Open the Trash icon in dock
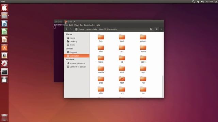 point(4,118)
